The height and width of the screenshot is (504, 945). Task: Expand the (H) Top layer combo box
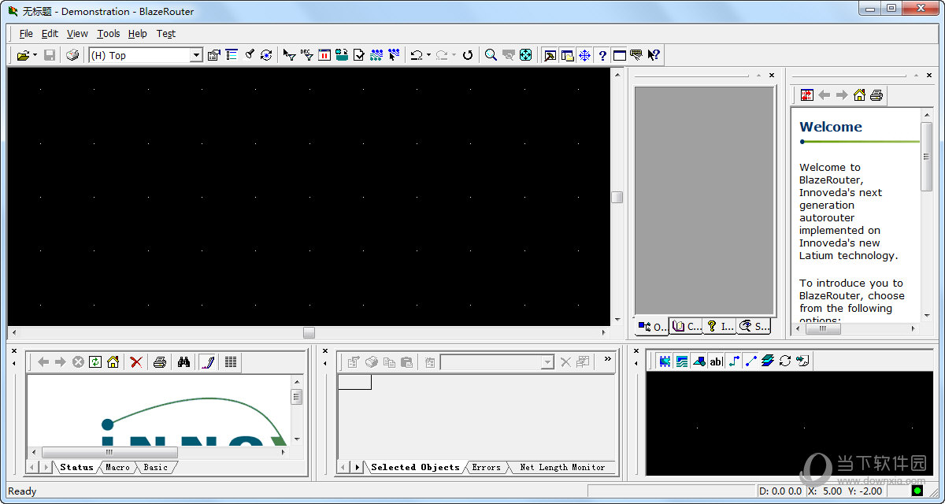click(x=197, y=55)
